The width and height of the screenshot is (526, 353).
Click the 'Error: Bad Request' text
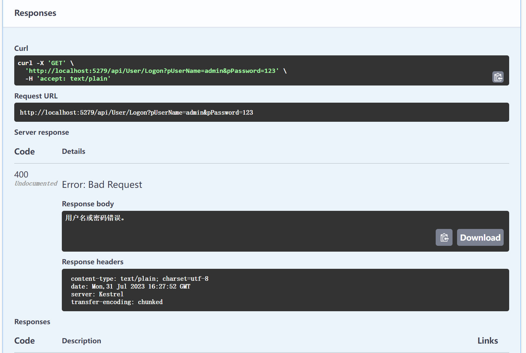(x=102, y=185)
